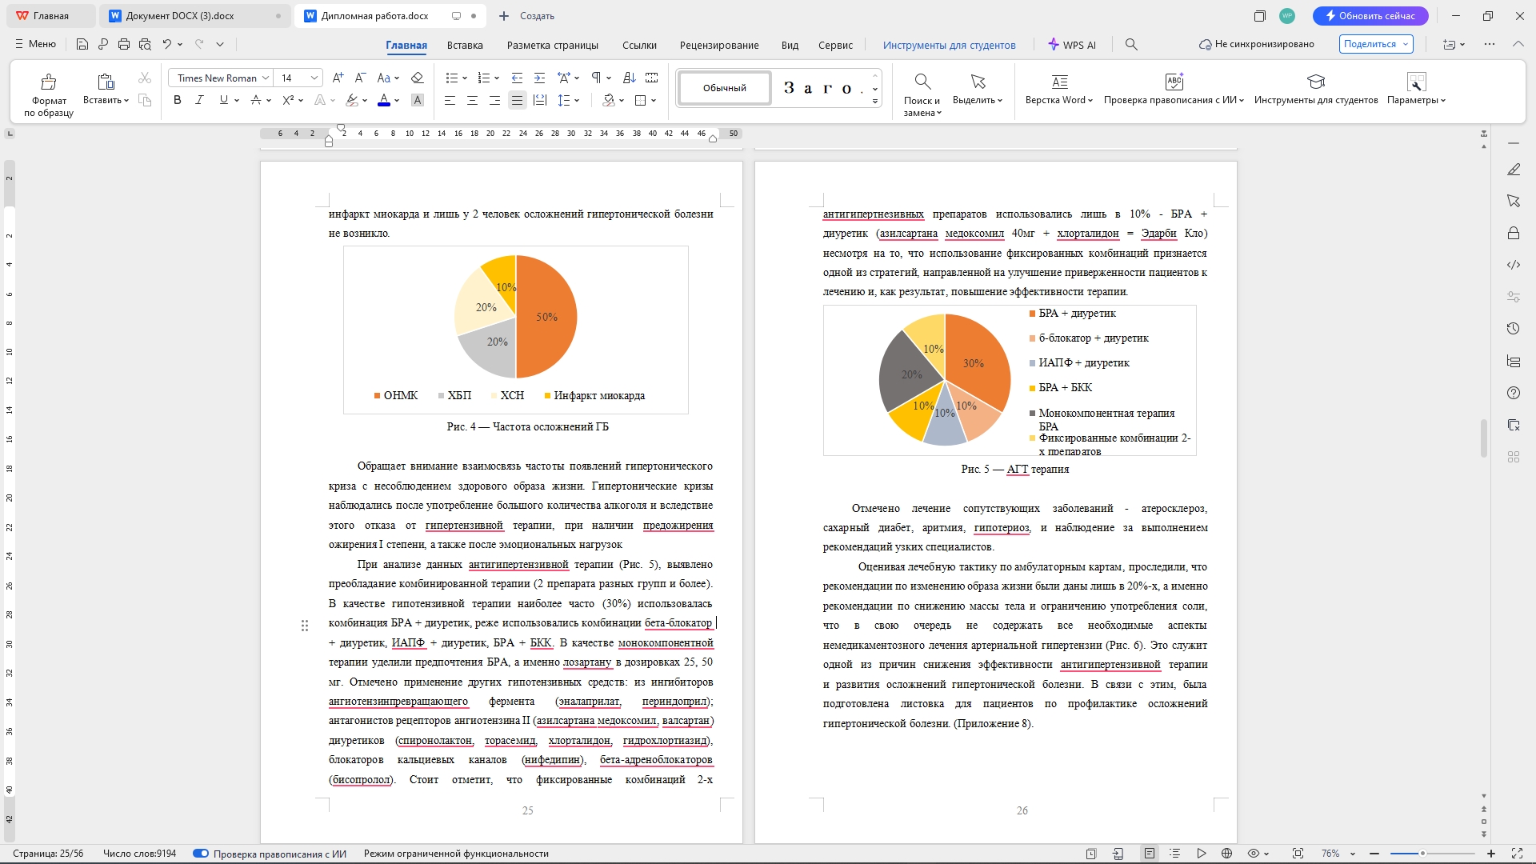Switch to the Вставка ribbon tab
This screenshot has height=864, width=1536.
465,46
